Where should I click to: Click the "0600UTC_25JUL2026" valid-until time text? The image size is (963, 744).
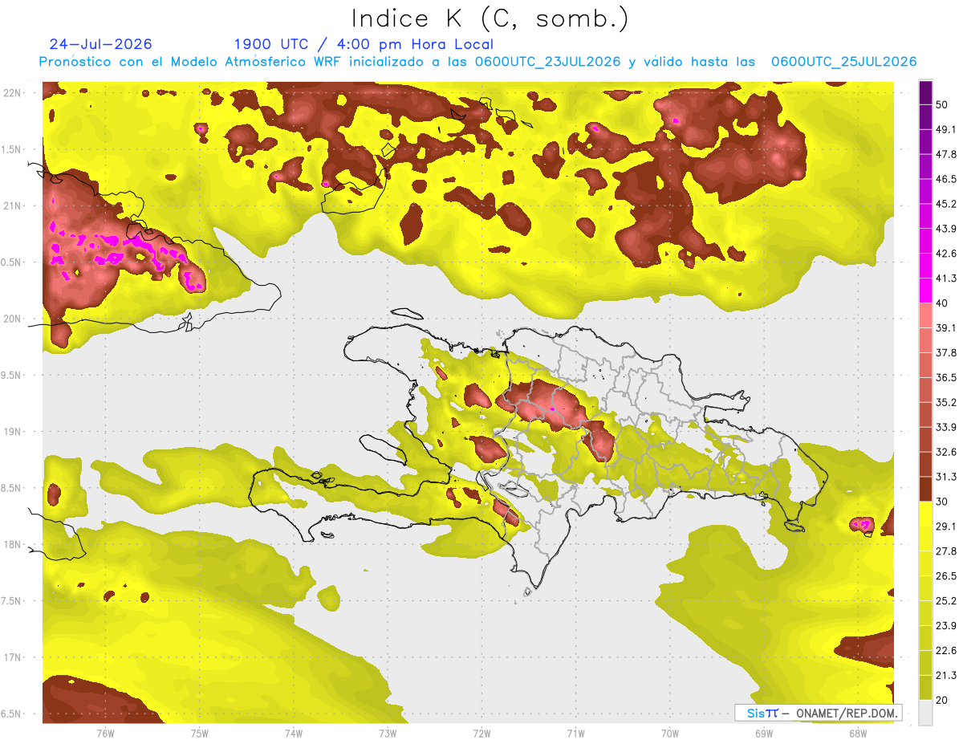click(x=843, y=62)
